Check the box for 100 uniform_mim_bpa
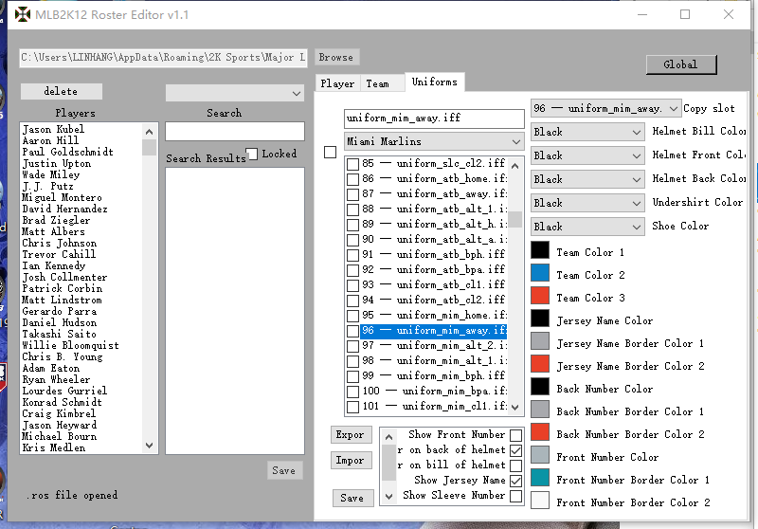This screenshot has width=758, height=529. coord(352,392)
